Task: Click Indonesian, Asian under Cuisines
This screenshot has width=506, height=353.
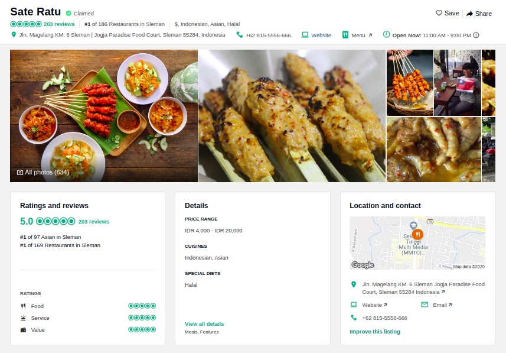Action: [206, 258]
